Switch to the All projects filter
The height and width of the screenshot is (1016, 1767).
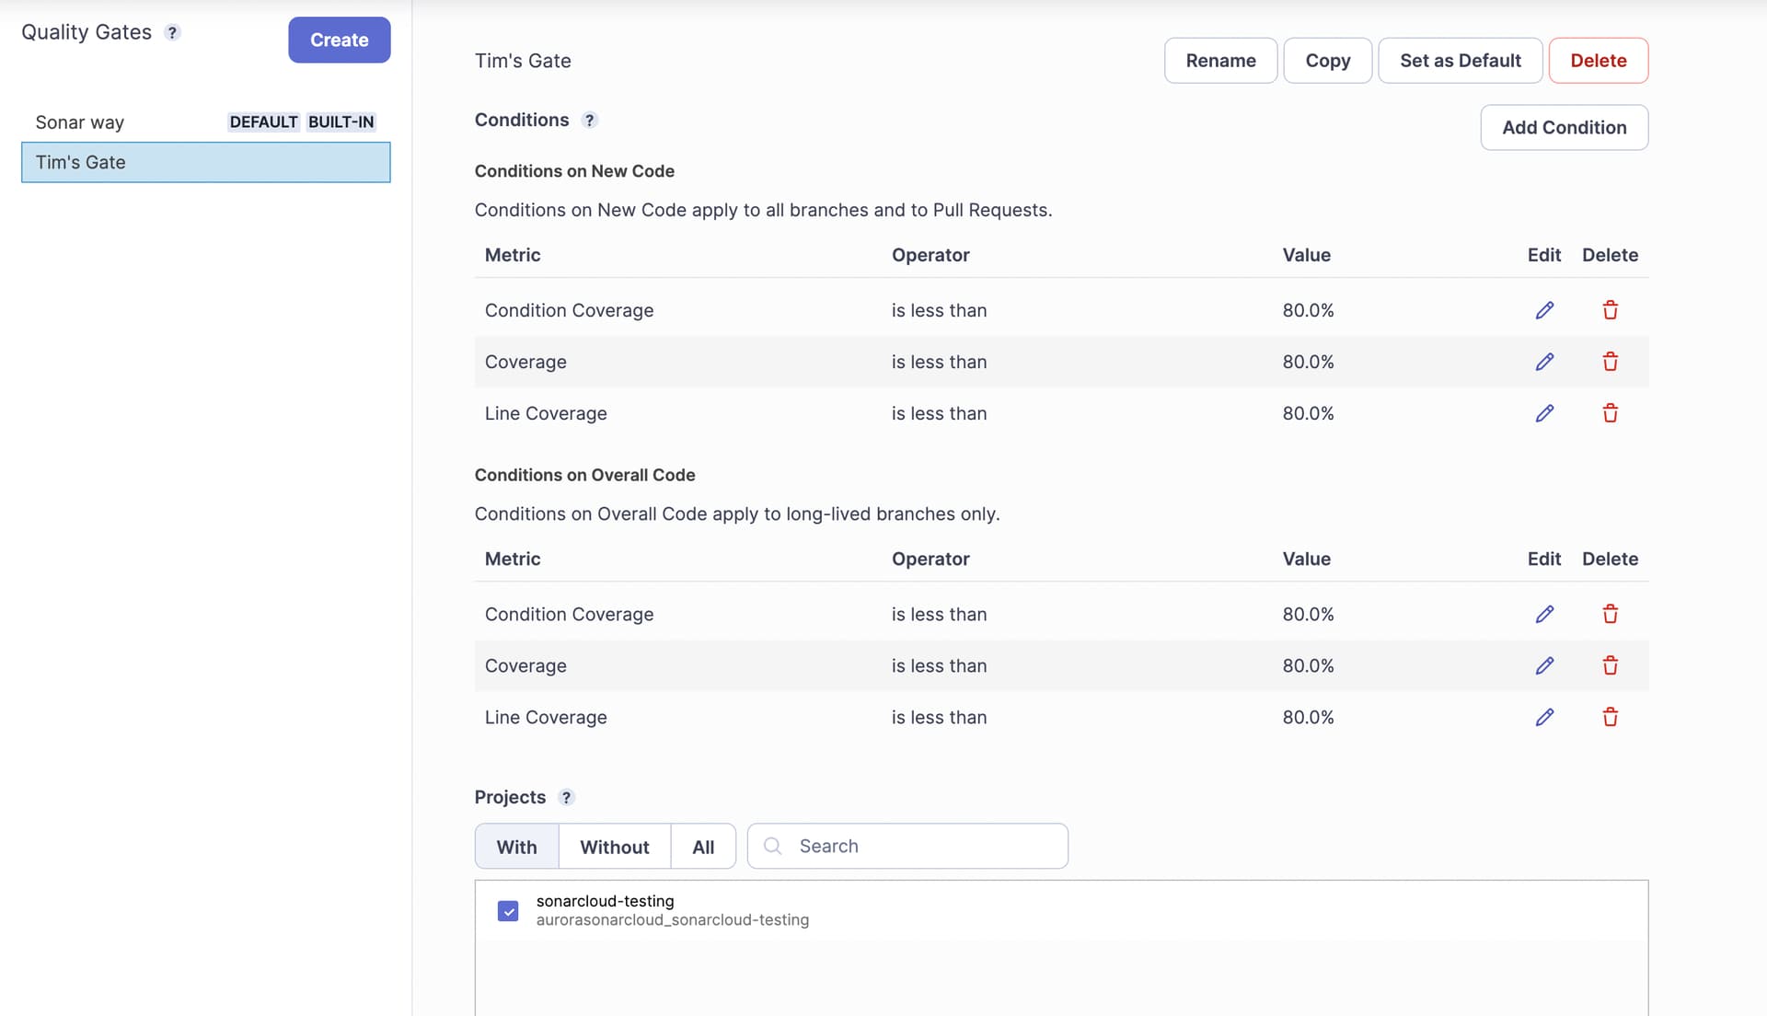(703, 847)
